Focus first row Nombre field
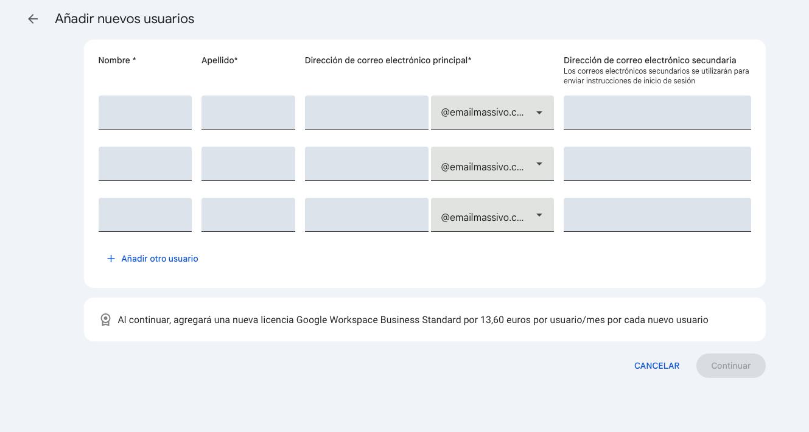Viewport: 809px width, 432px height. pyautogui.click(x=145, y=113)
